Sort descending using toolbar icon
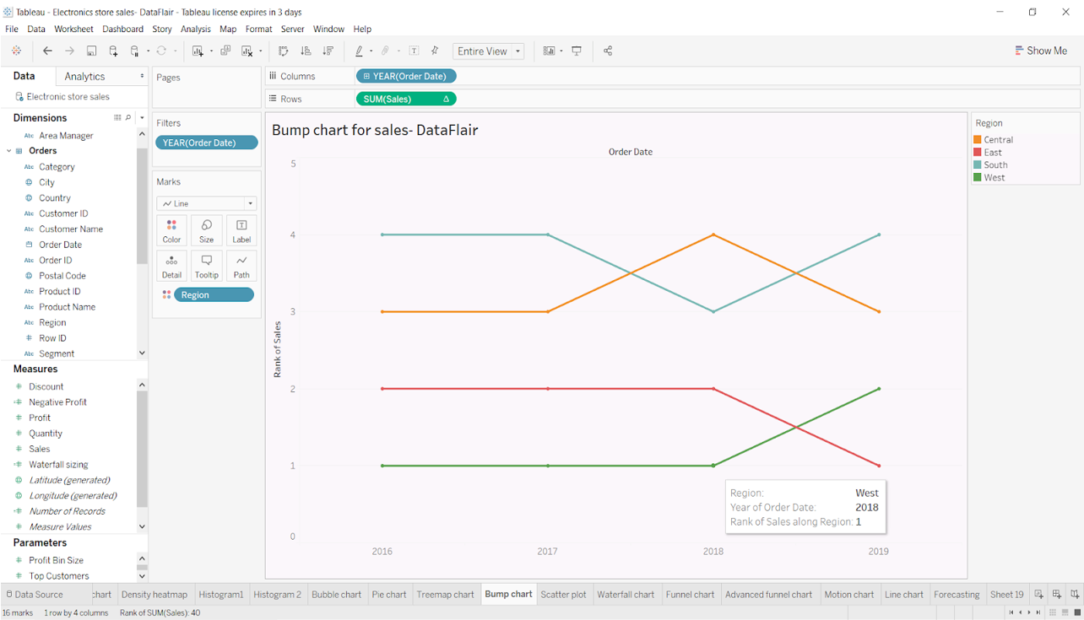1084x620 pixels. point(328,51)
